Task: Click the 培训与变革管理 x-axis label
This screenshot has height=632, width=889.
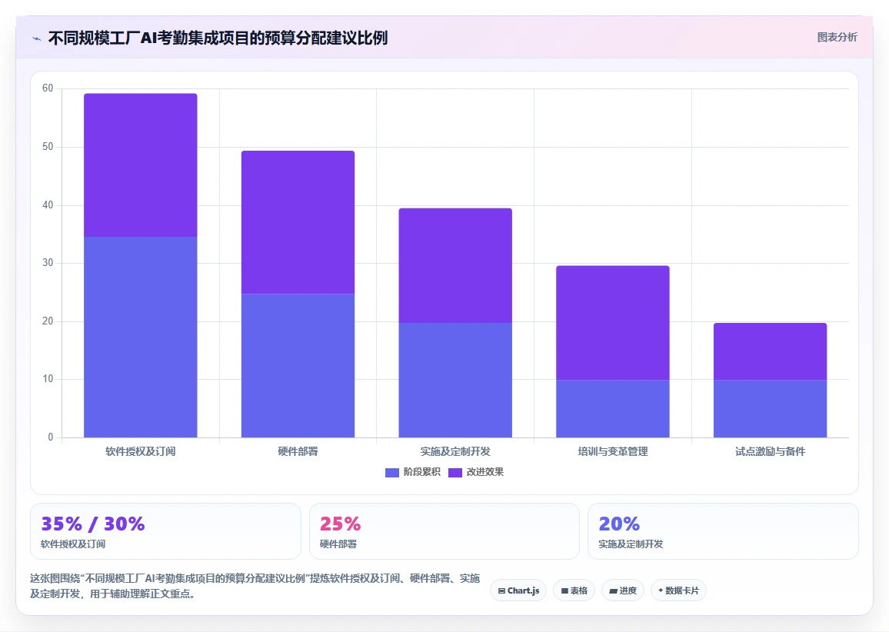Action: pos(612,452)
